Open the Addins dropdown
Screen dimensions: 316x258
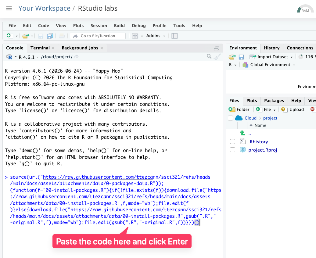[156, 36]
